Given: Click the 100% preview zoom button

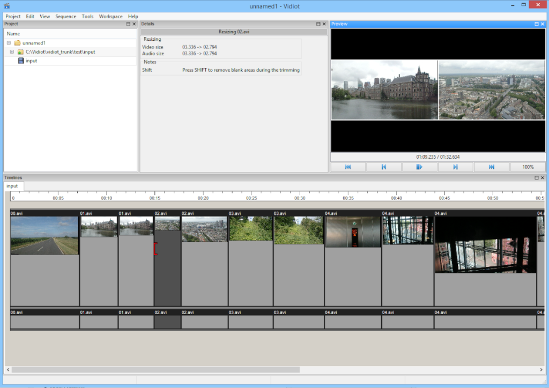Looking at the screenshot, I should click(528, 167).
